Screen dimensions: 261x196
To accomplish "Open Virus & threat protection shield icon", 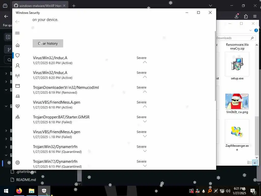I will click(x=18, y=55).
